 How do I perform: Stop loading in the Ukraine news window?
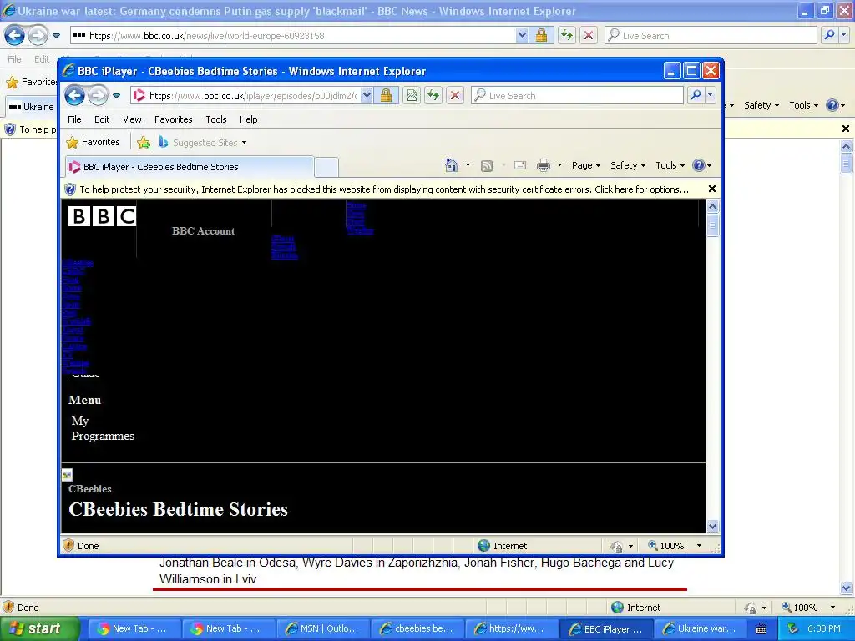pyautogui.click(x=589, y=36)
